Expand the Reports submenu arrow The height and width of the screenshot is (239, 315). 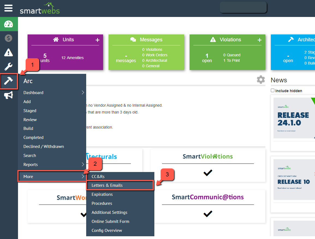pos(83,165)
